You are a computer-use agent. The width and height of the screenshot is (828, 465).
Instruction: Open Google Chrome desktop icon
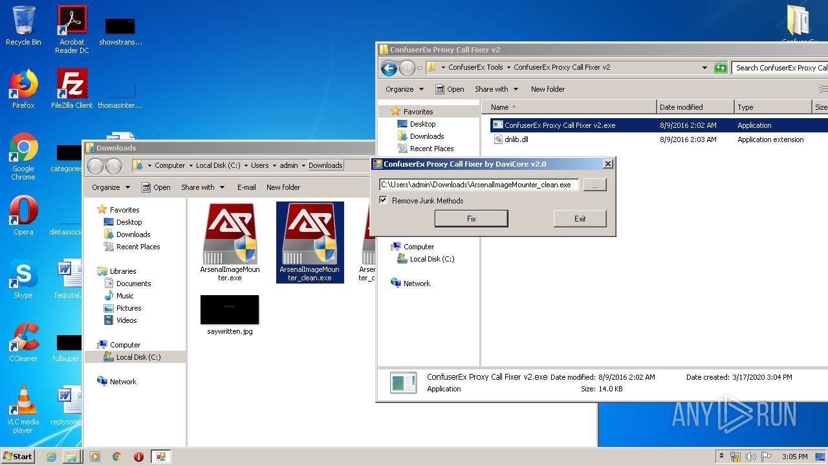(23, 156)
